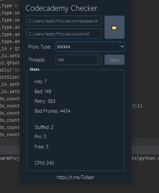Screen dimensions: 159x193
Task: Click the 'Proxy Type:' label
Action: 39,47
